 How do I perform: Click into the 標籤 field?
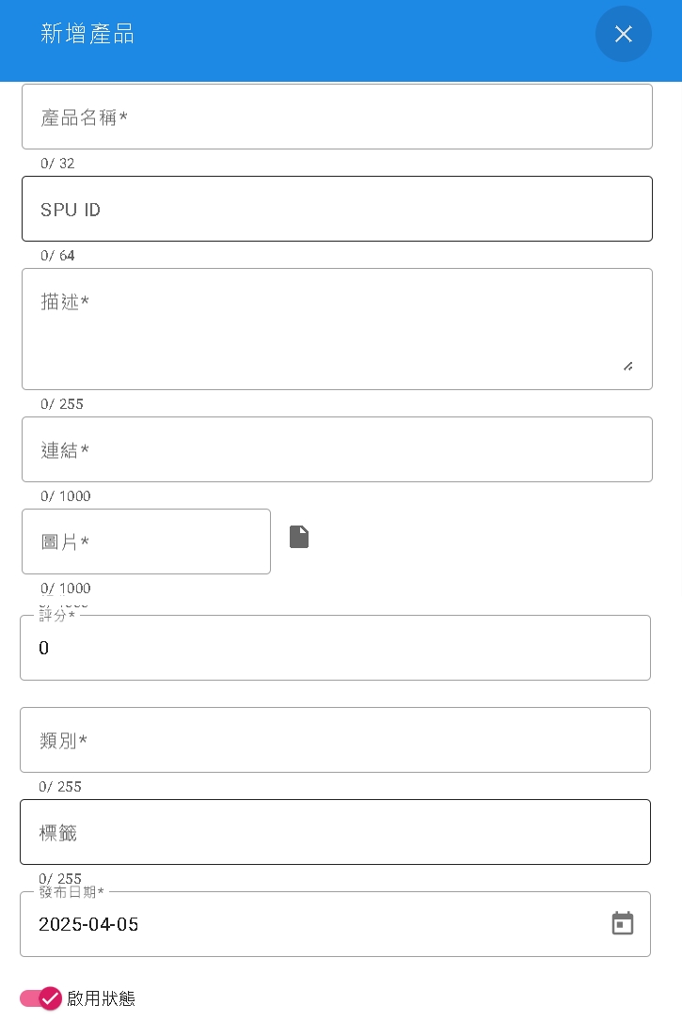[x=335, y=833]
